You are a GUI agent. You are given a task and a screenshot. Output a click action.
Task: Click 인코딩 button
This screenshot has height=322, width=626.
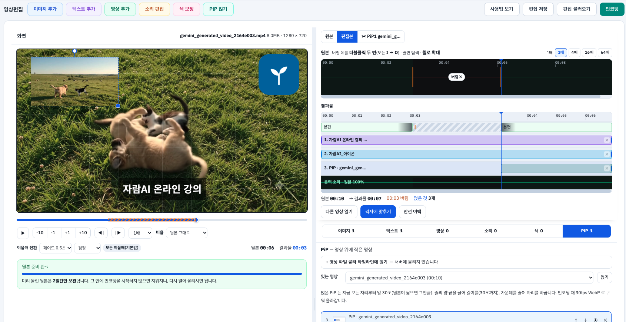(x=612, y=9)
